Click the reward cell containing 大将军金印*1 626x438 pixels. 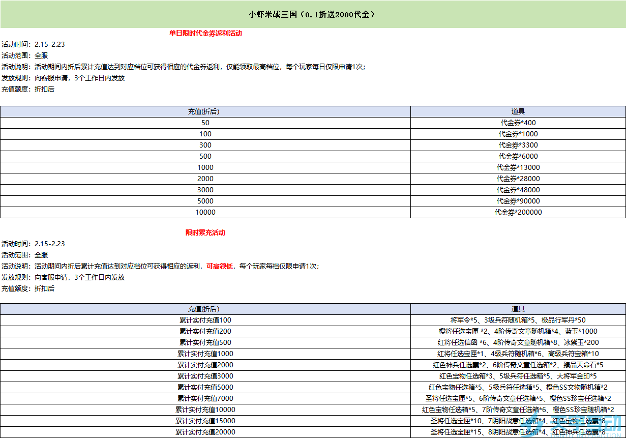click(518, 376)
